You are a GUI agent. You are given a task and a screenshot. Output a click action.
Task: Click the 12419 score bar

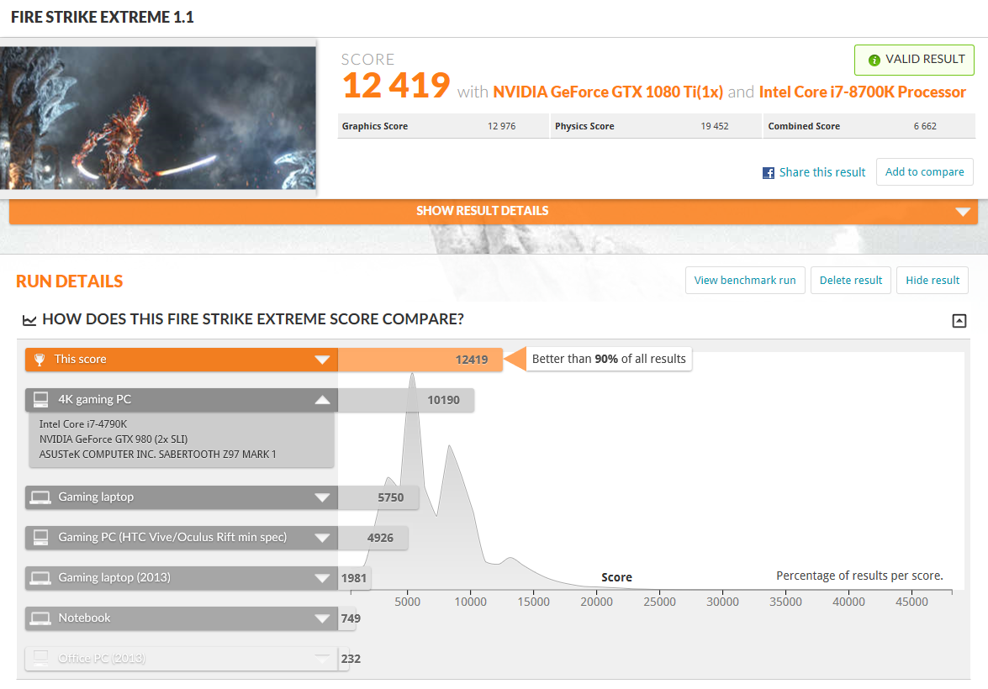coord(420,360)
